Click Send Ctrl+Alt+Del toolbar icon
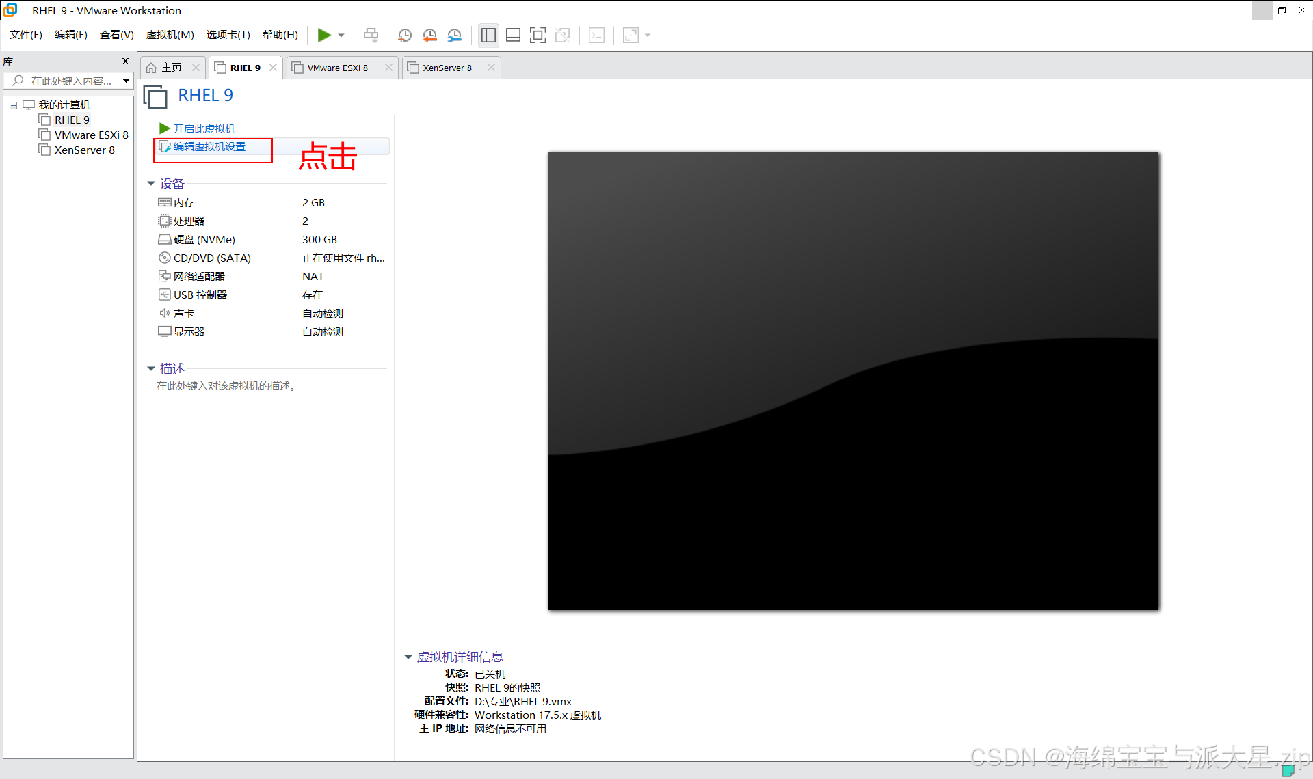The height and width of the screenshot is (779, 1313). (371, 35)
